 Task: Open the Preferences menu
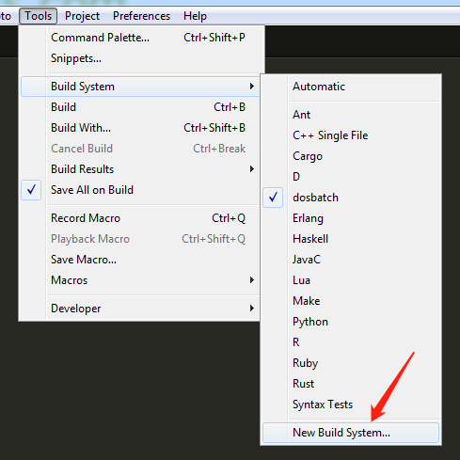[x=141, y=16]
